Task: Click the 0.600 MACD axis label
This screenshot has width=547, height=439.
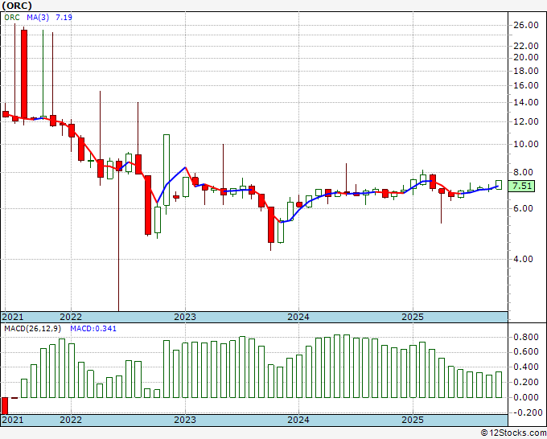Action: click(526, 352)
